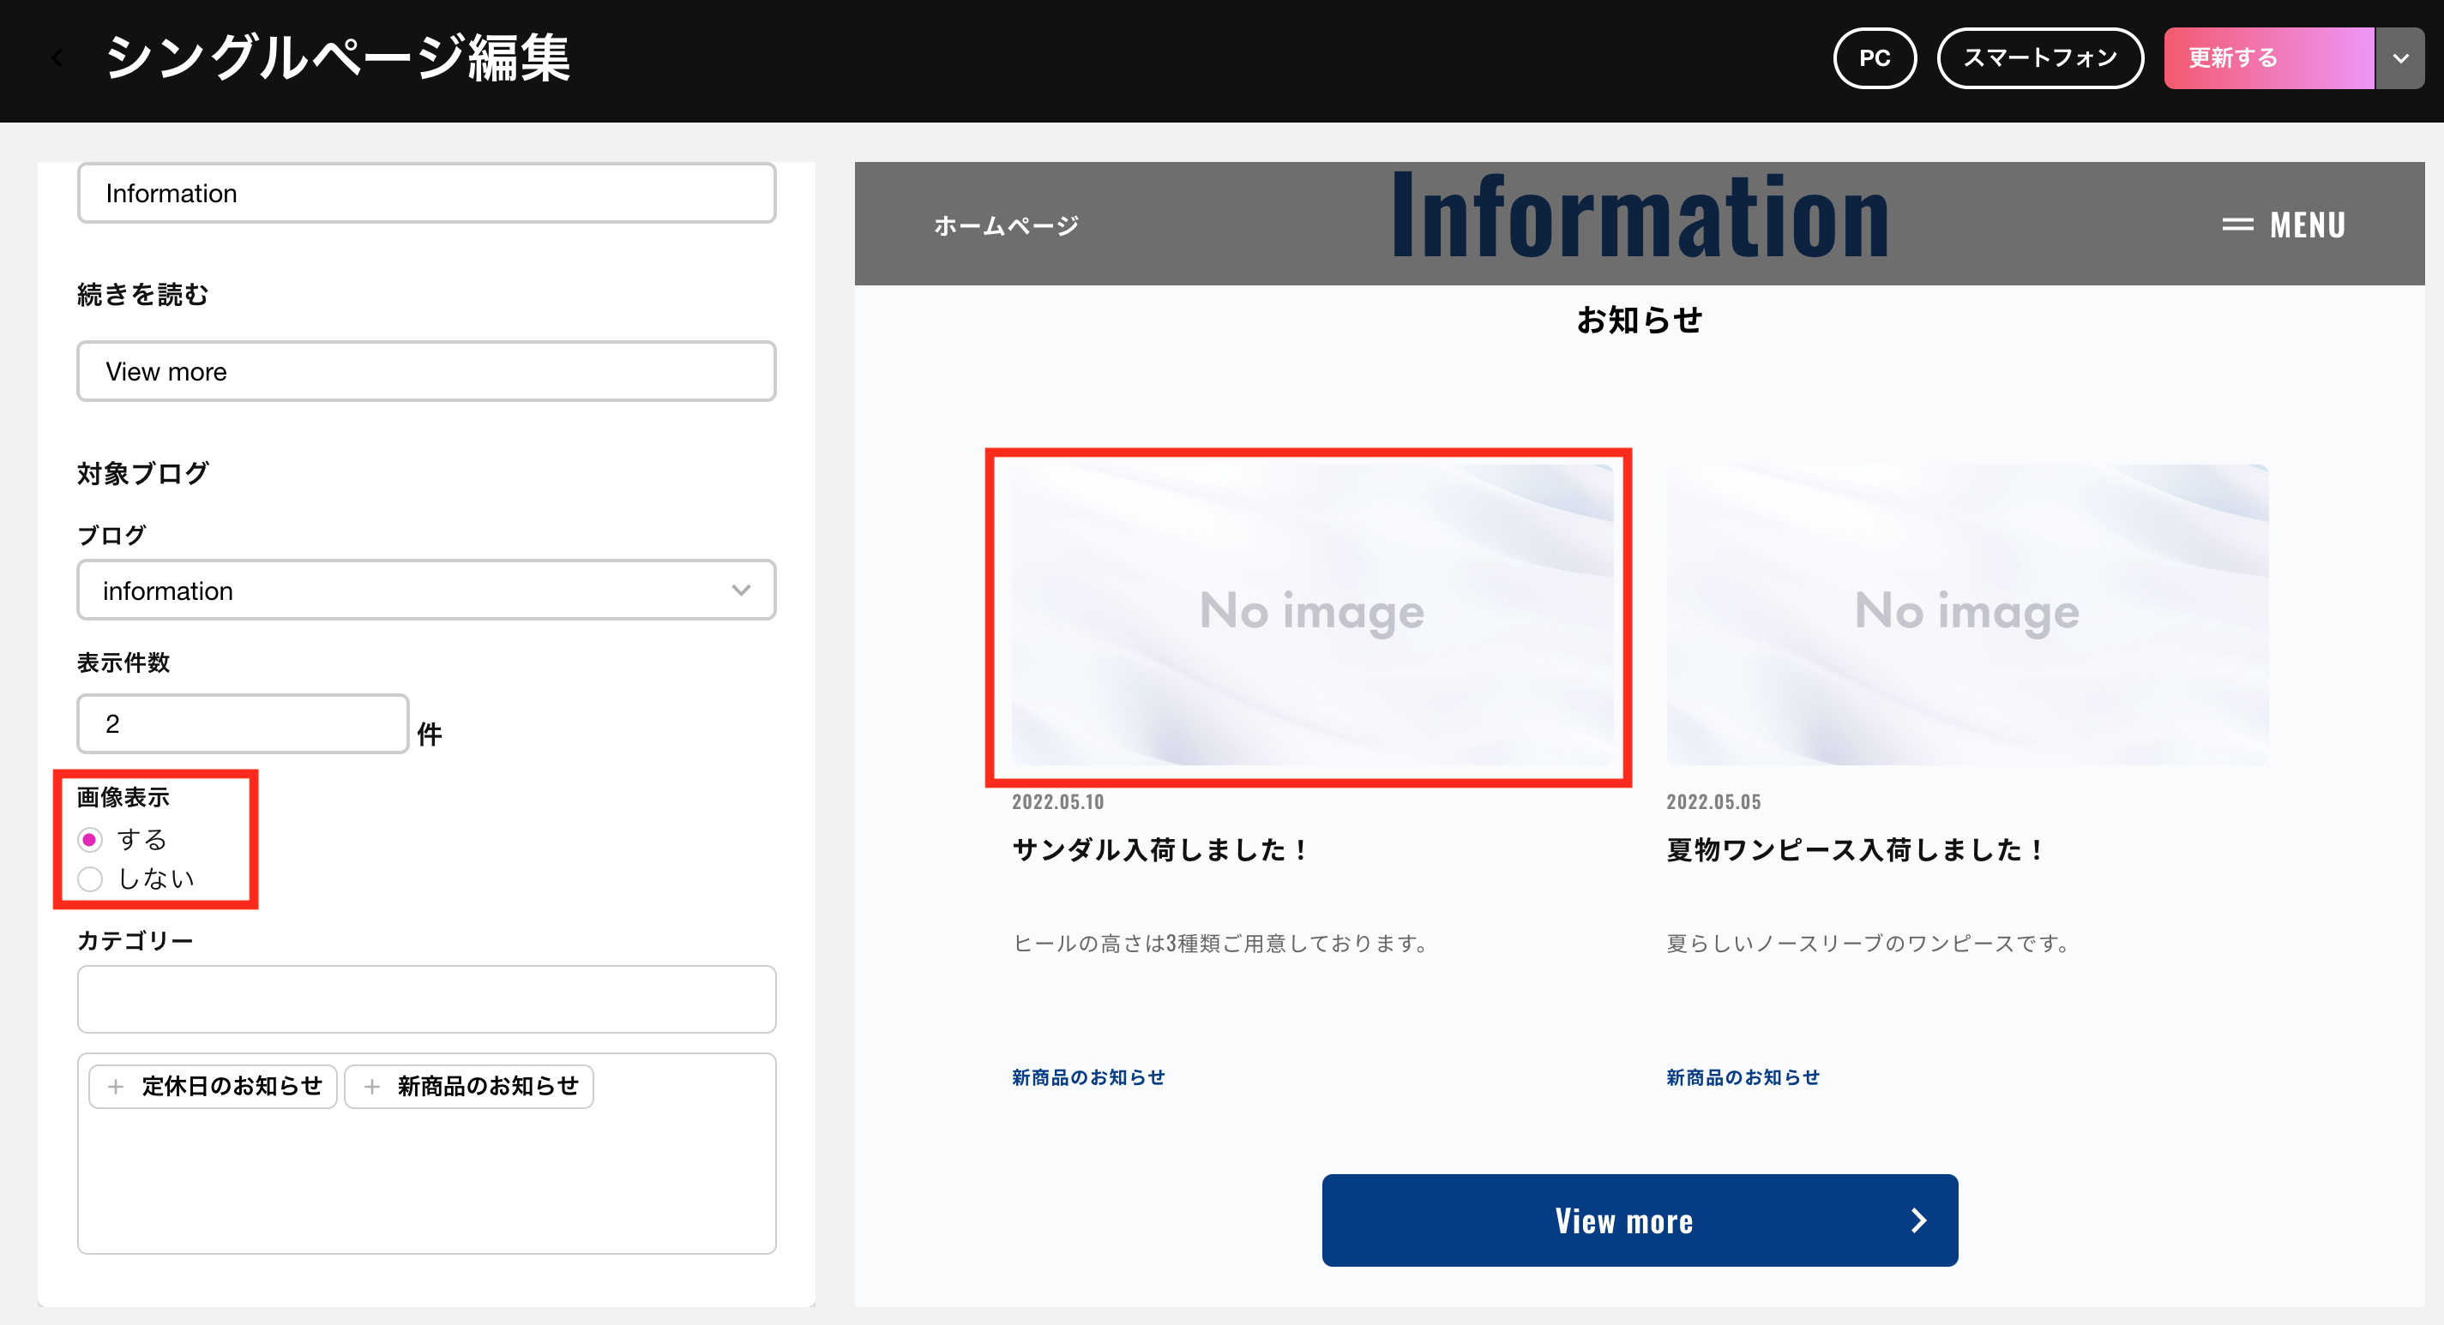2444x1325 pixels.
Task: Click the ワンピース post No image thumbnail
Action: click(x=1966, y=615)
